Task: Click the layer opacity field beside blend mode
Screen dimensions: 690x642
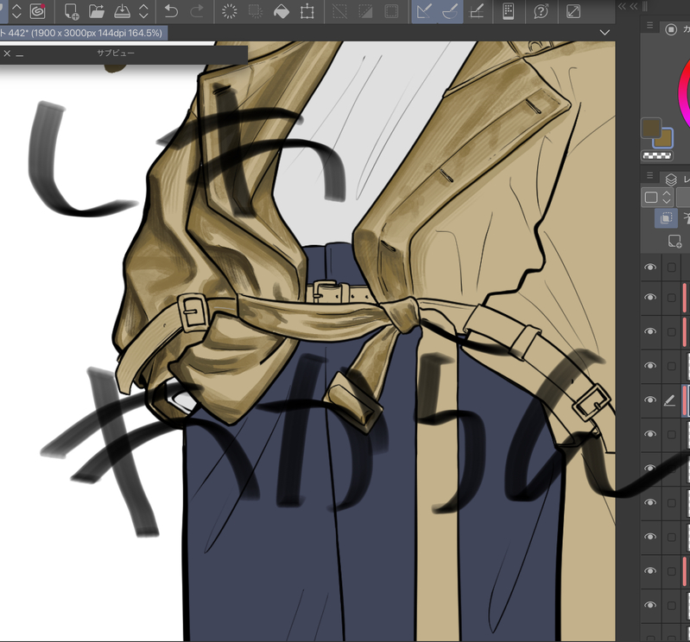Action: 683,197
